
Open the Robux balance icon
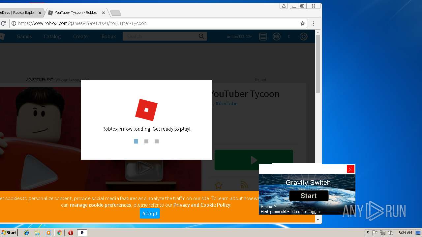[x=277, y=37]
